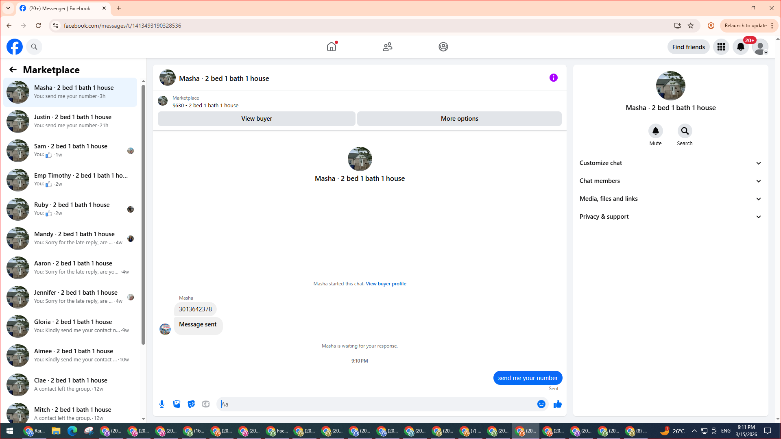Expand Media, files and links section
This screenshot has height=439, width=781.
[670, 199]
